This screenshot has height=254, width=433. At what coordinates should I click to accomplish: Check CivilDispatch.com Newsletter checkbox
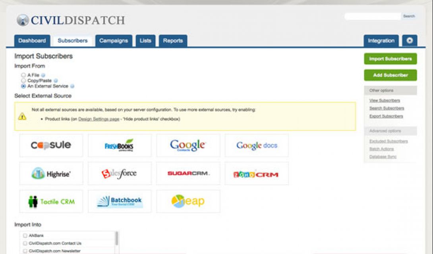[x=25, y=251]
